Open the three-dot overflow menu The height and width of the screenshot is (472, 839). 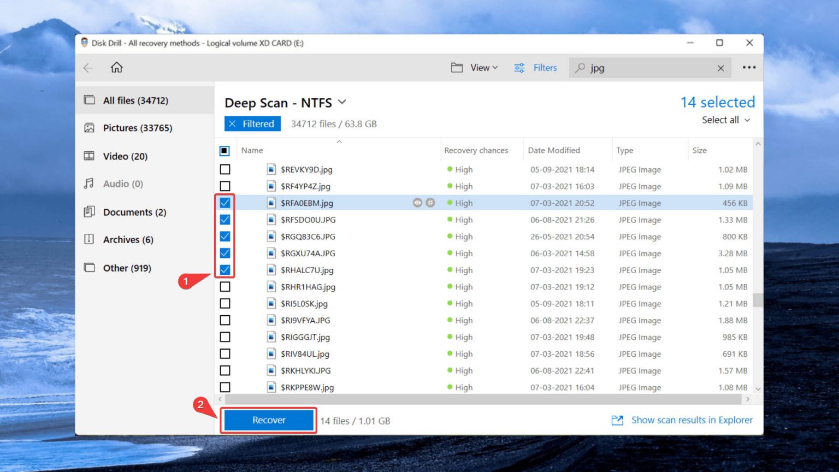point(749,67)
